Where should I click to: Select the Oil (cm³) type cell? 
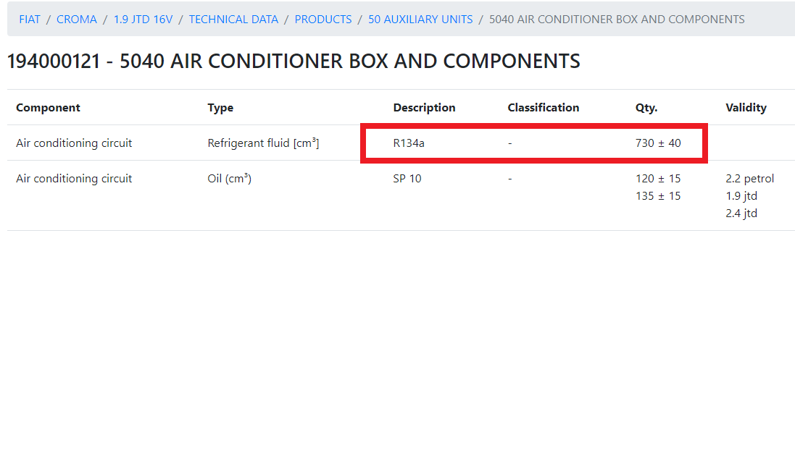coord(229,179)
